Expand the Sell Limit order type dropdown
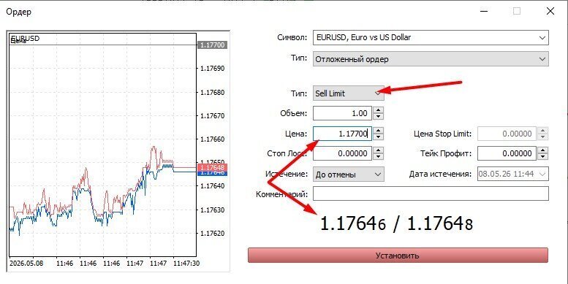Image resolution: width=568 pixels, height=284 pixels. coord(349,93)
